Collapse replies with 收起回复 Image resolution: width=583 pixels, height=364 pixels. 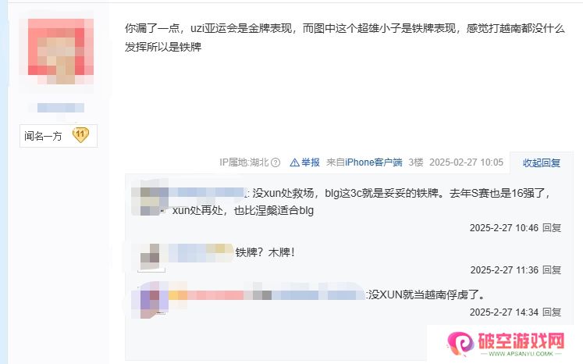click(542, 162)
